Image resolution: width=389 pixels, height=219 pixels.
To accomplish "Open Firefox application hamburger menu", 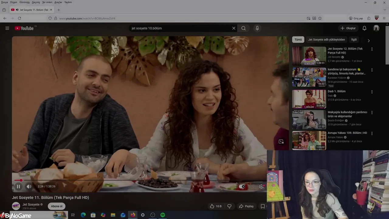I will pyautogui.click(x=384, y=18).
